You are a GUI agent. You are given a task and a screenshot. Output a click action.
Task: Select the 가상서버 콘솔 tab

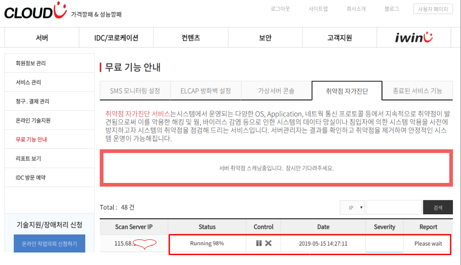[x=276, y=91]
